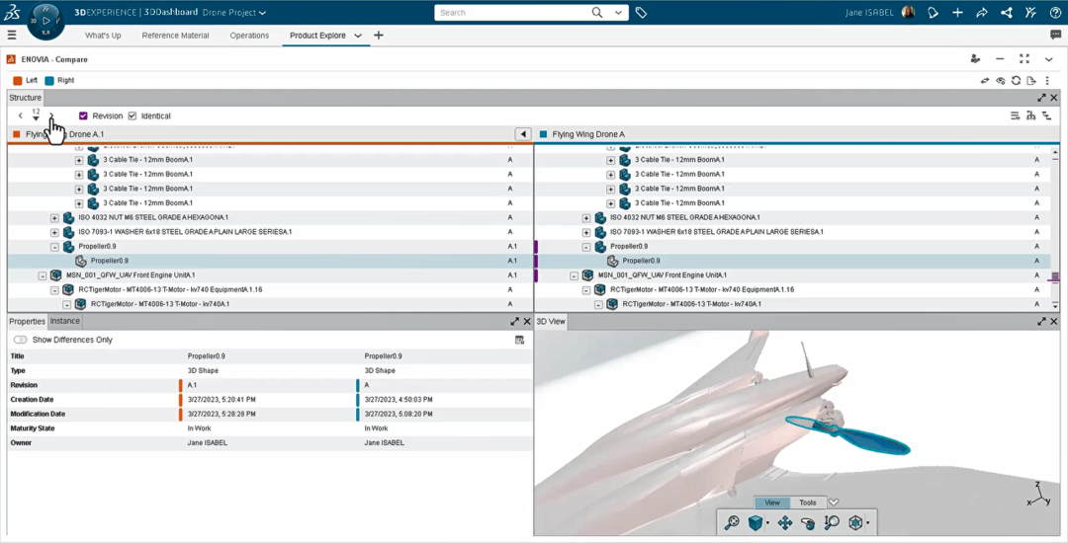This screenshot has width=1068, height=543.
Task: Click the blue Right legend swatch
Action: tap(49, 80)
